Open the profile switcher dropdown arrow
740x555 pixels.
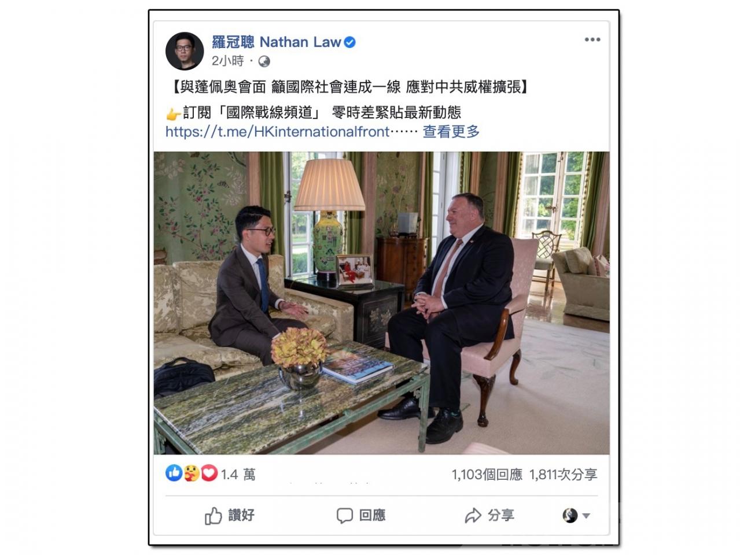point(586,516)
